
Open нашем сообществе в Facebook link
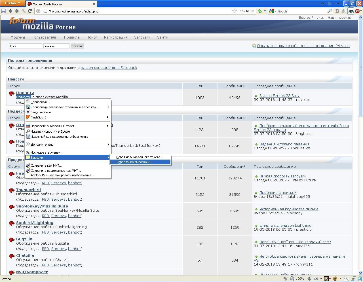[109, 67]
